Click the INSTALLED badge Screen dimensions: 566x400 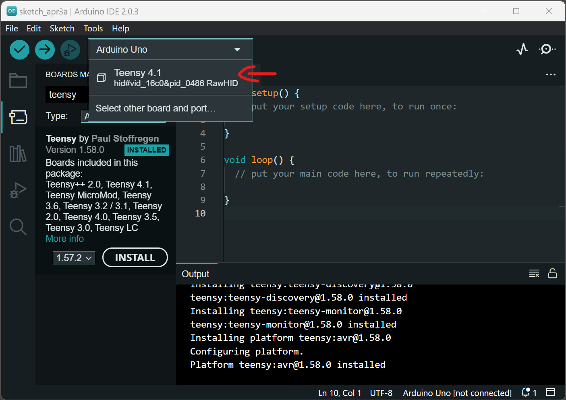(x=147, y=150)
